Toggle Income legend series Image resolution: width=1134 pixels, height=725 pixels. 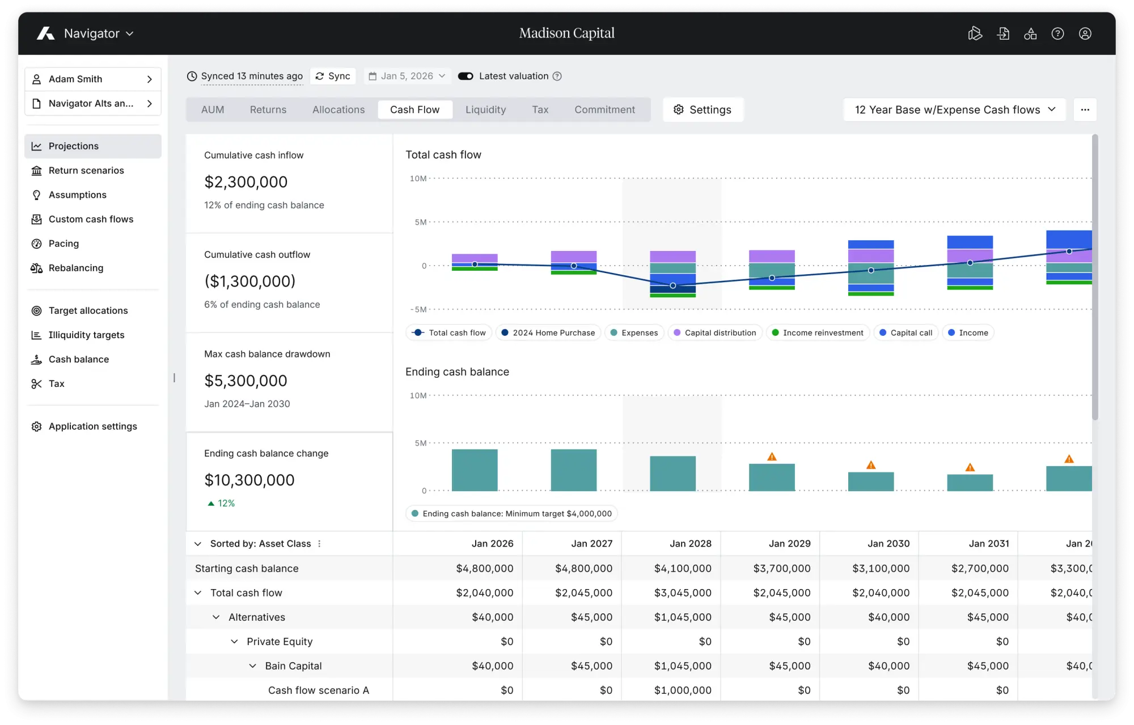[968, 333]
